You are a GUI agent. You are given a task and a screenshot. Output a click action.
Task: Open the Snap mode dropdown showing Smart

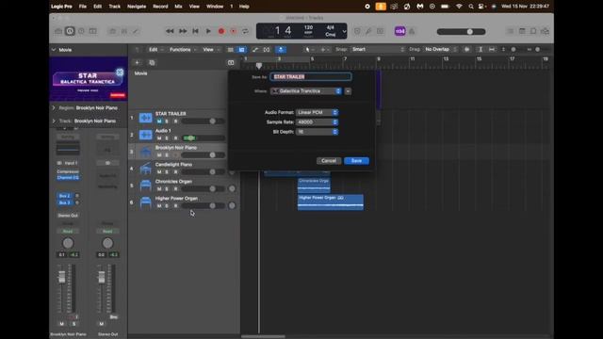pyautogui.click(x=377, y=49)
